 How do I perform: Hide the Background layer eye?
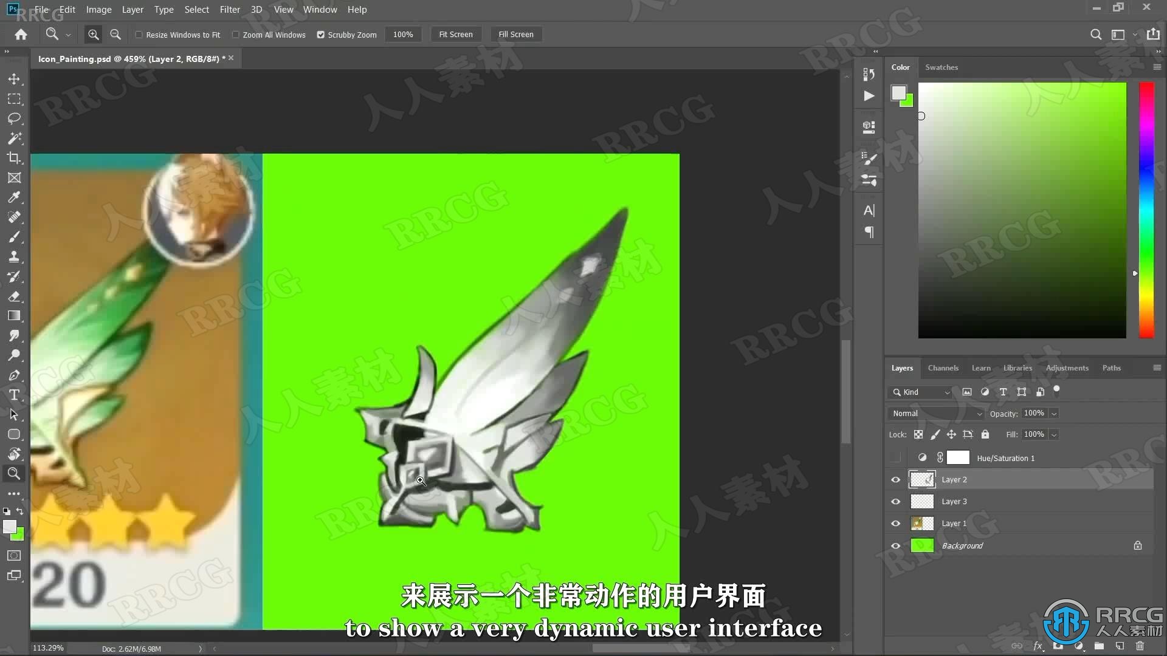click(896, 546)
